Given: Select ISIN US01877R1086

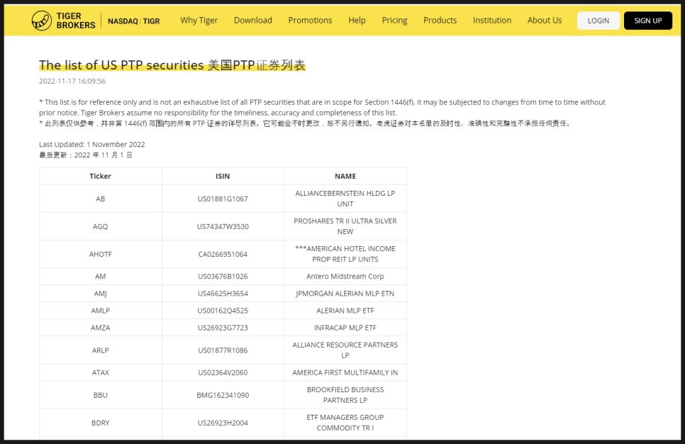Looking at the screenshot, I should (223, 350).
